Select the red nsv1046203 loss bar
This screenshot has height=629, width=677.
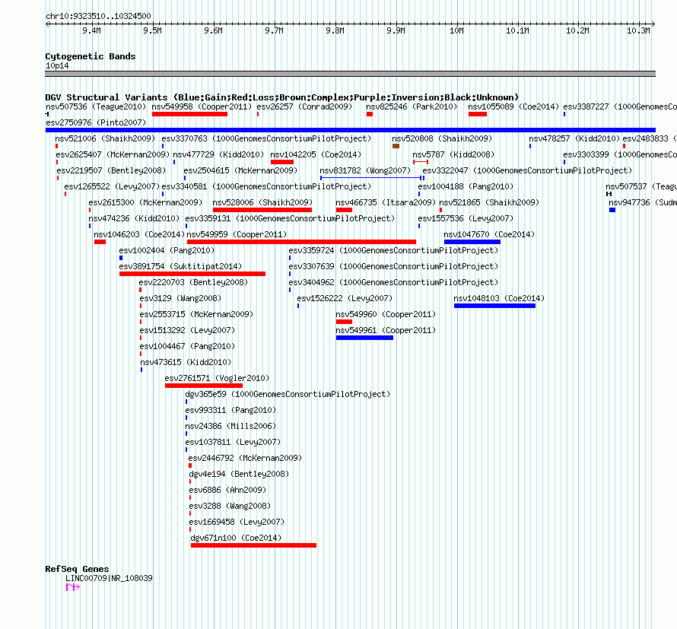100,242
